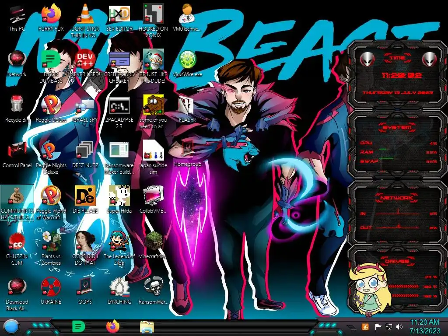Click the volume speaker tray icon
Viewport: 448px width, 336px height.
pyautogui.click(x=399, y=326)
